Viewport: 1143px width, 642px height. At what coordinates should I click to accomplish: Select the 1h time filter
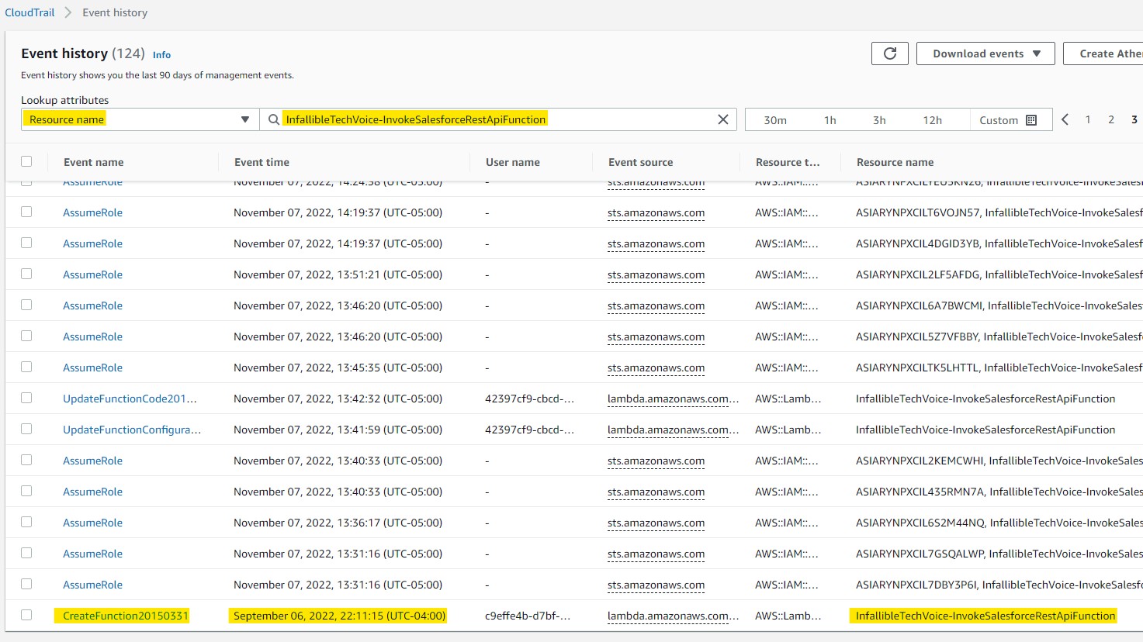830,119
